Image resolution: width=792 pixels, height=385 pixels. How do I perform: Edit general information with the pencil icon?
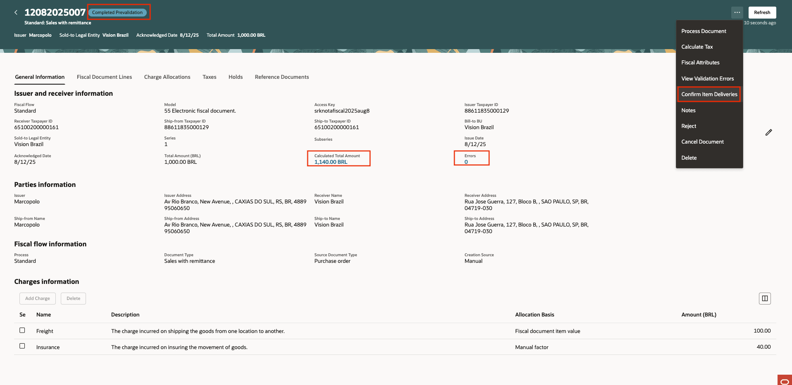tap(768, 132)
